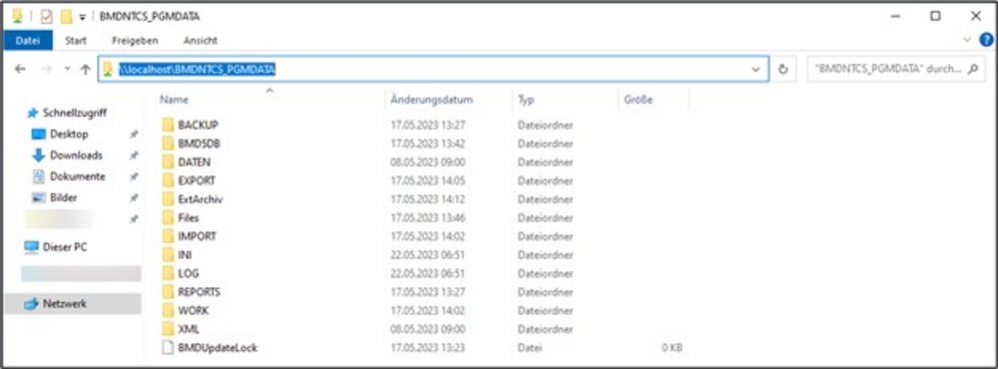Viewport: 998px width, 369px height.
Task: Open recent locations dropdown arrow
Action: tap(68, 70)
